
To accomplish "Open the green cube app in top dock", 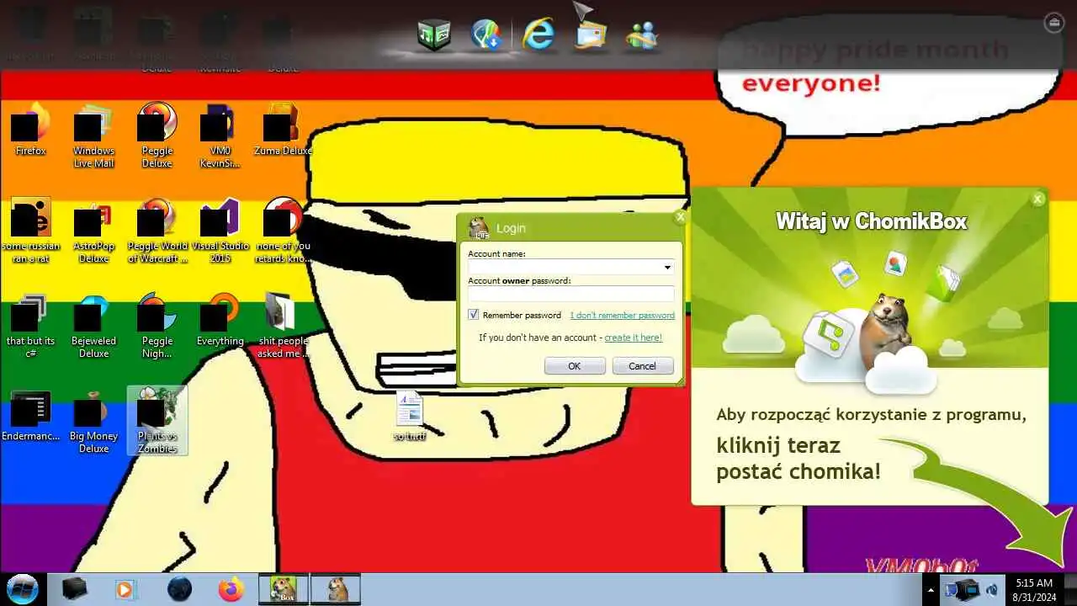I will click(x=434, y=35).
